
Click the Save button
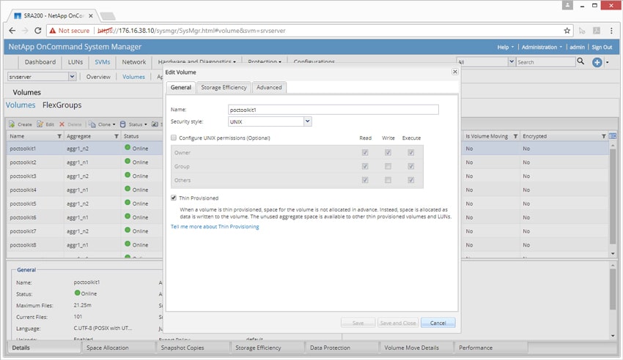pyautogui.click(x=358, y=323)
